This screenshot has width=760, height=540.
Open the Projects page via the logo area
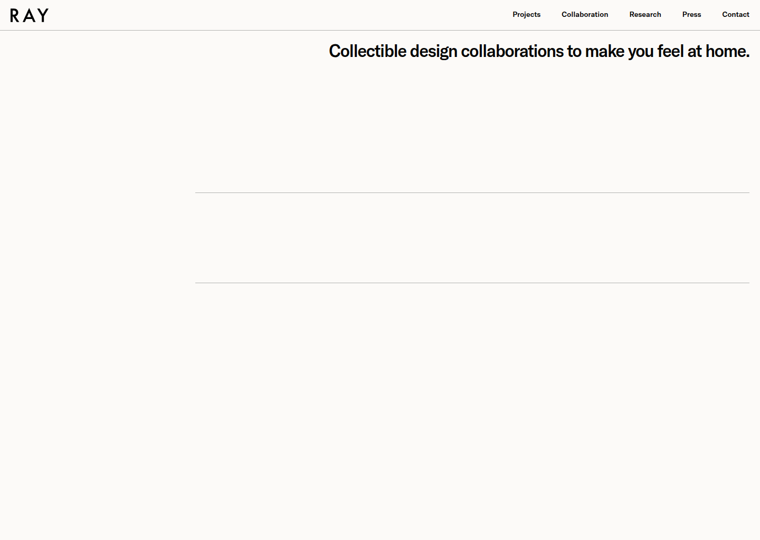[29, 15]
